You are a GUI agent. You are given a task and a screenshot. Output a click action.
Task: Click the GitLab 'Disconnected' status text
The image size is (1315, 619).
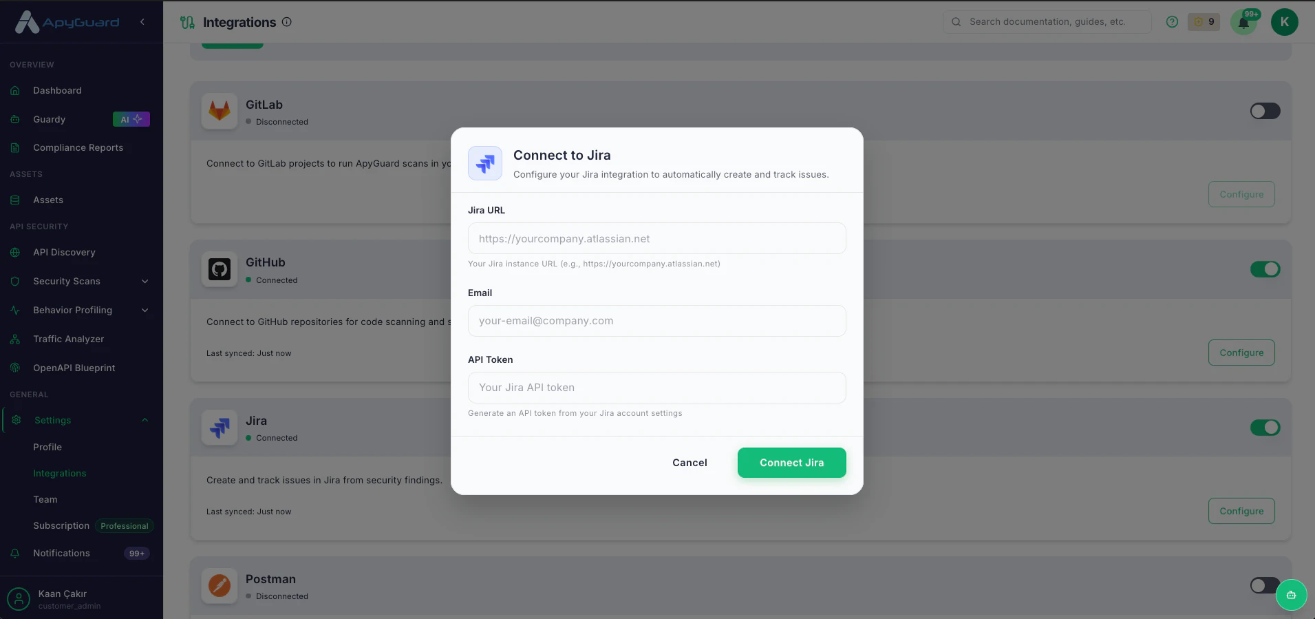[x=282, y=122]
